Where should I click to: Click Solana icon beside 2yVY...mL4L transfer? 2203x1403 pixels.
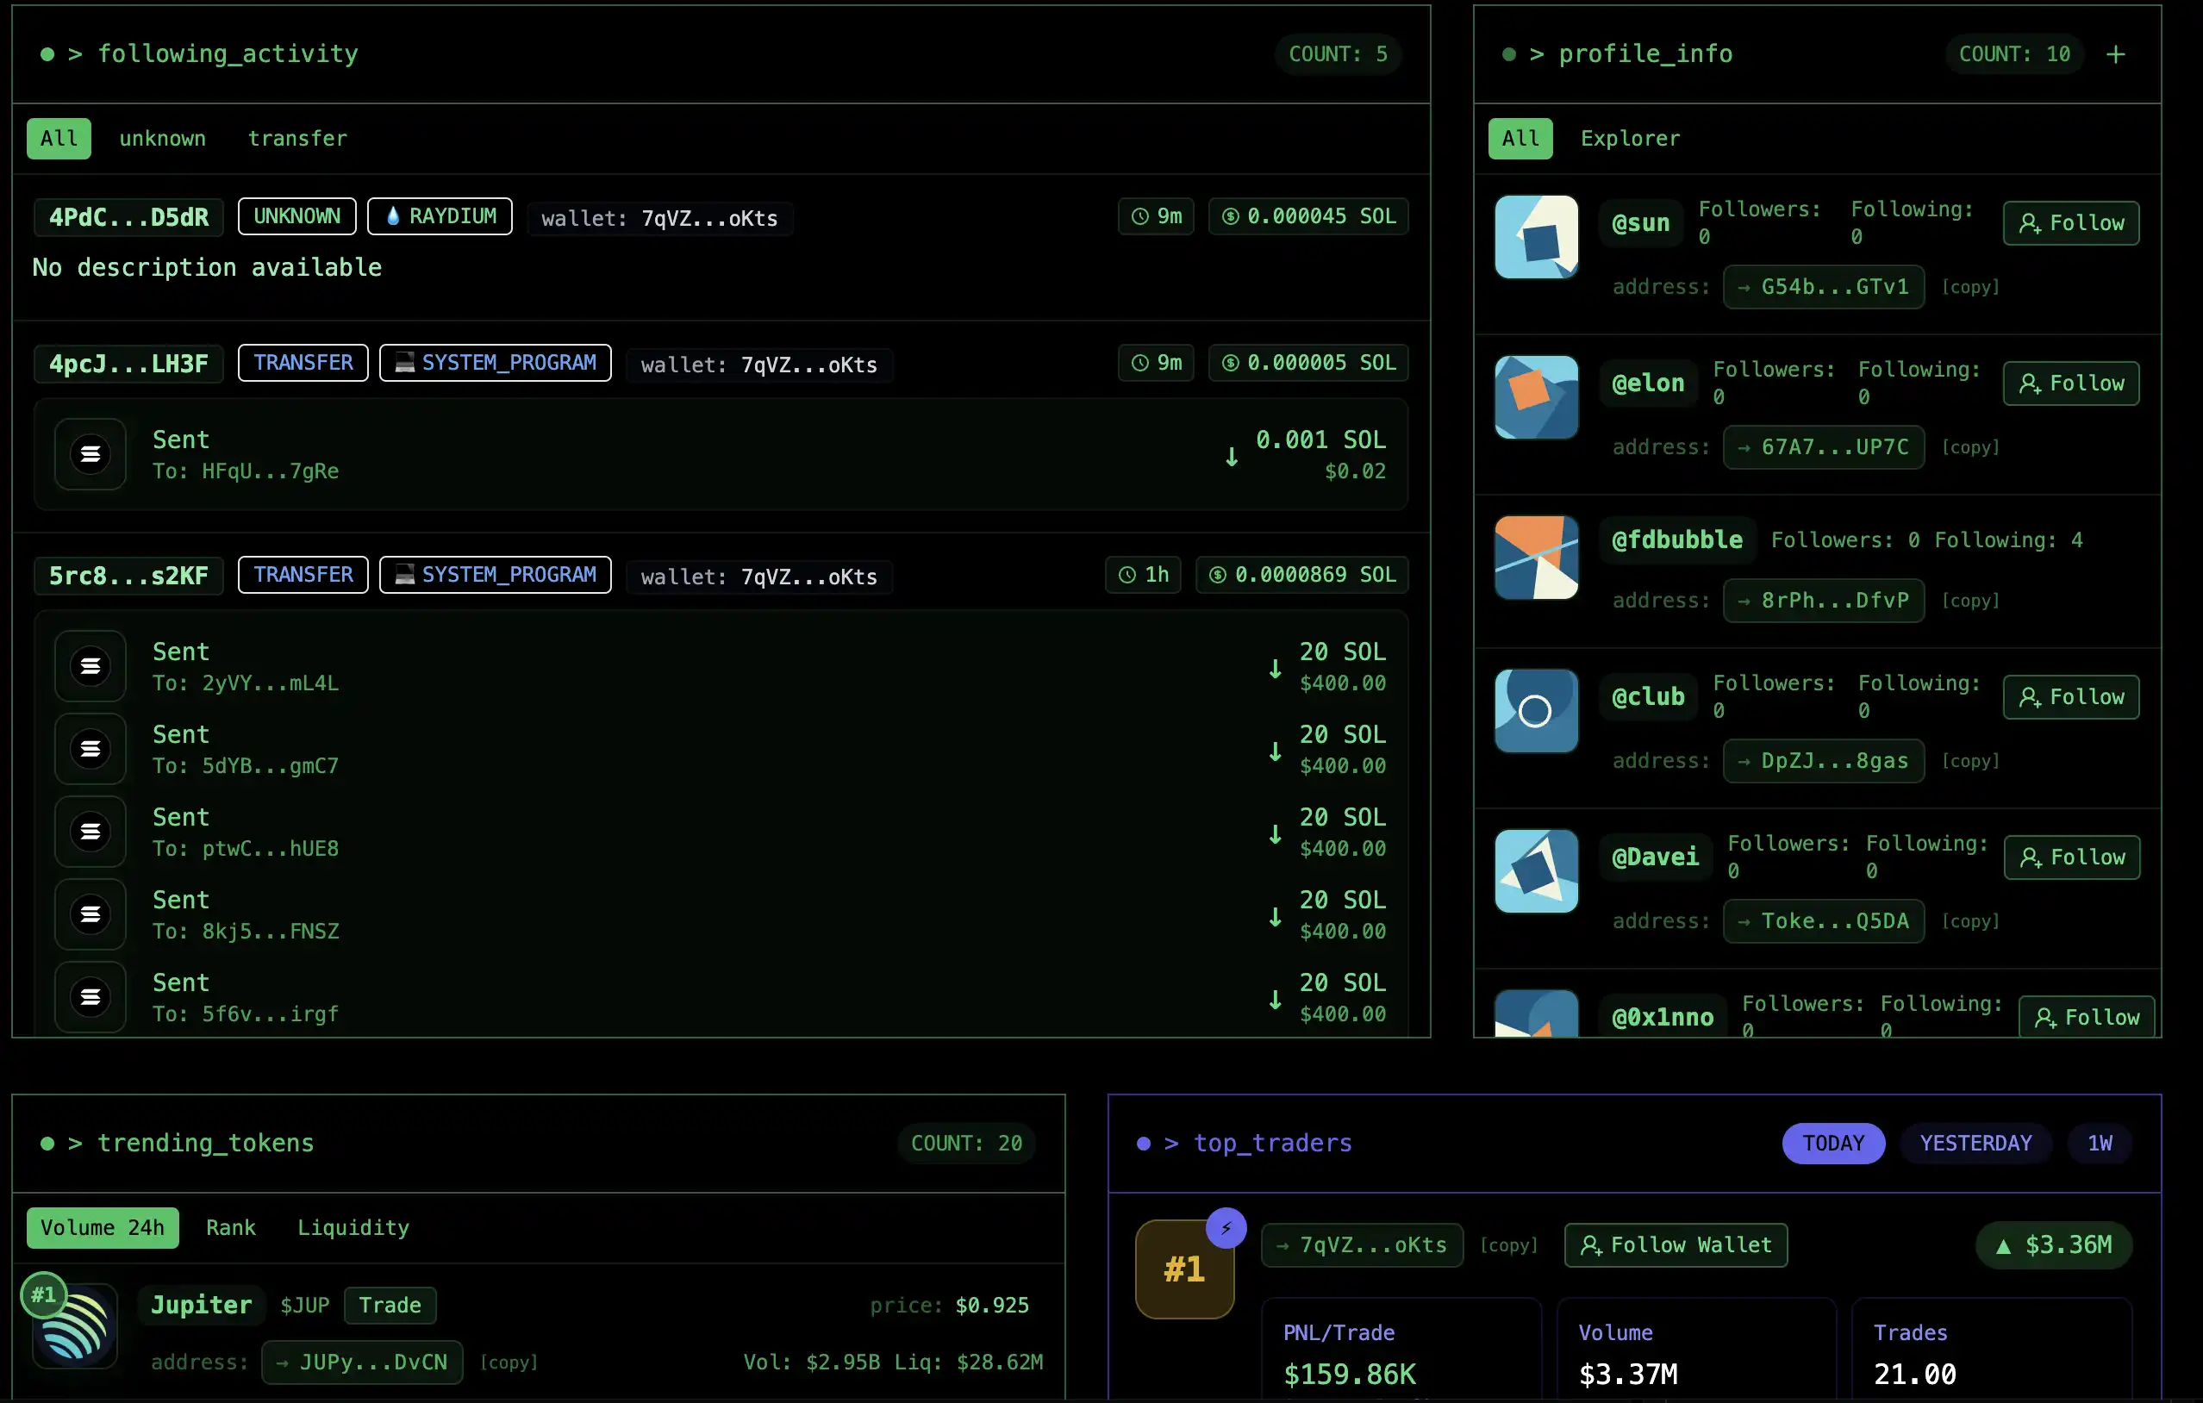(90, 666)
